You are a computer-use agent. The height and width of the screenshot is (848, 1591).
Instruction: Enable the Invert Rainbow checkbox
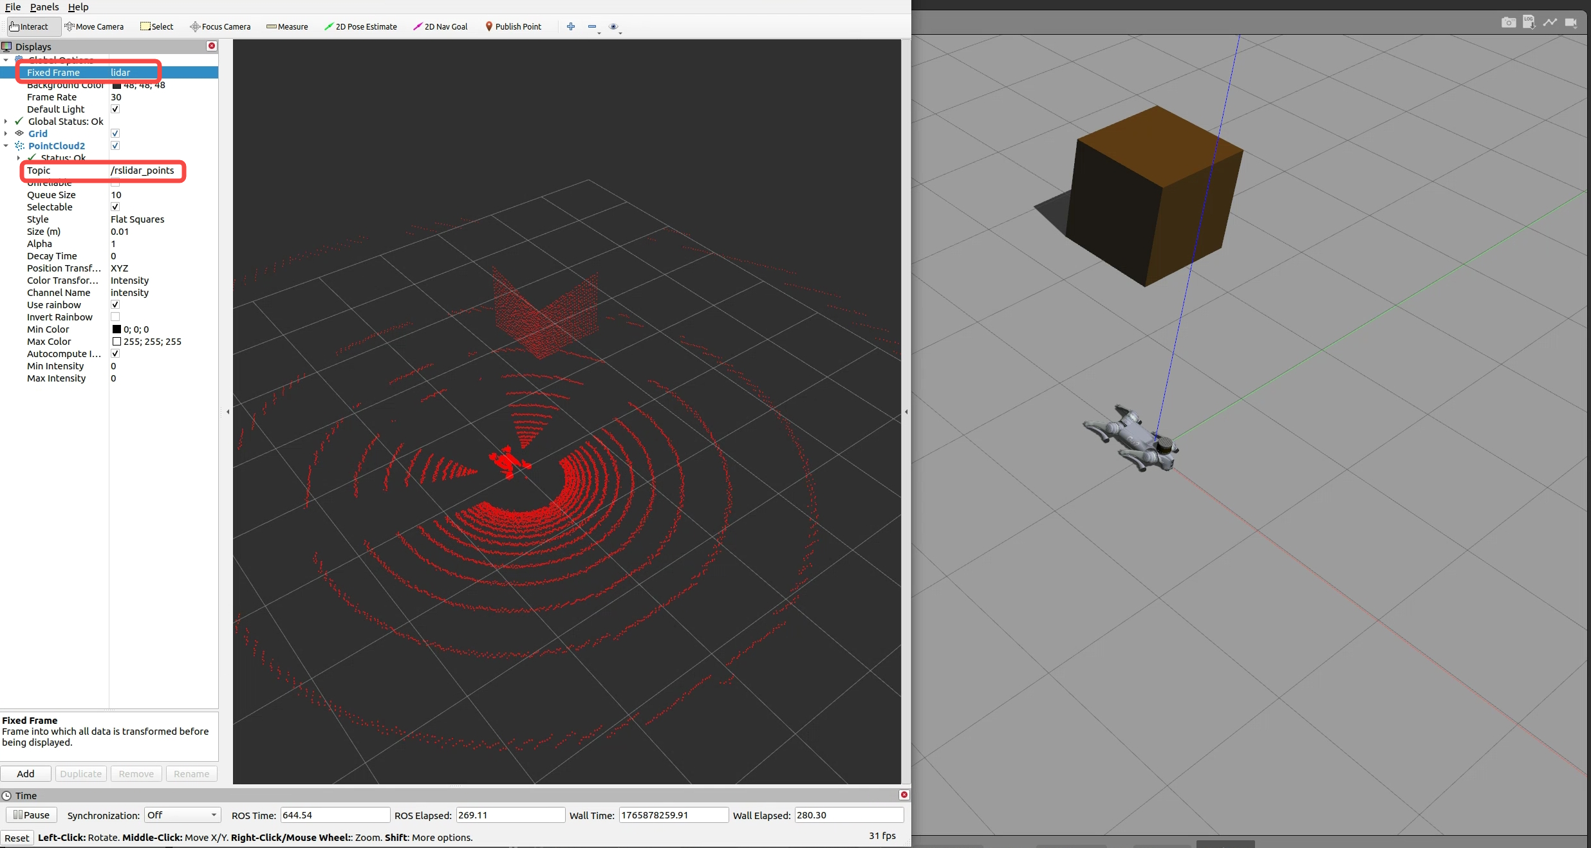tap(115, 317)
